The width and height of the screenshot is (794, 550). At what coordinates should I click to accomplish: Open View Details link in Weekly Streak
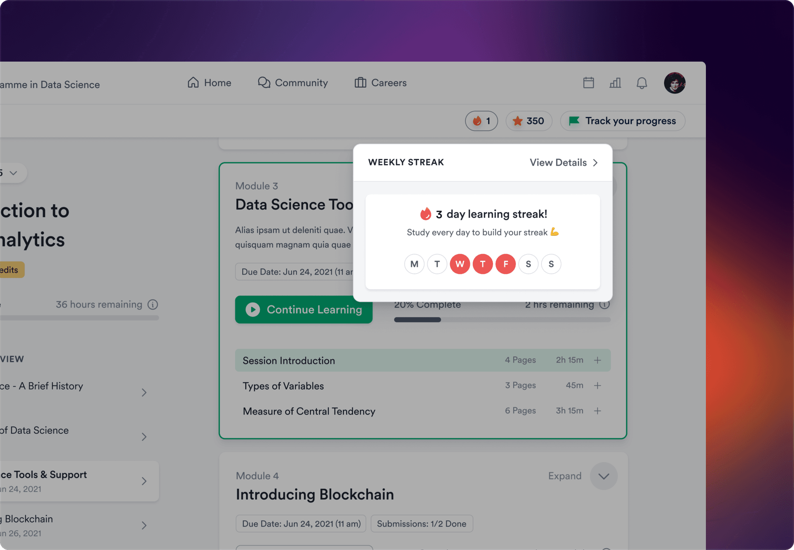tap(563, 162)
